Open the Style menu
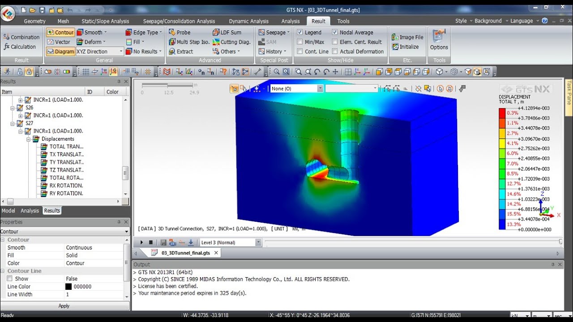Viewport: 573px width, 322px height. tap(463, 21)
